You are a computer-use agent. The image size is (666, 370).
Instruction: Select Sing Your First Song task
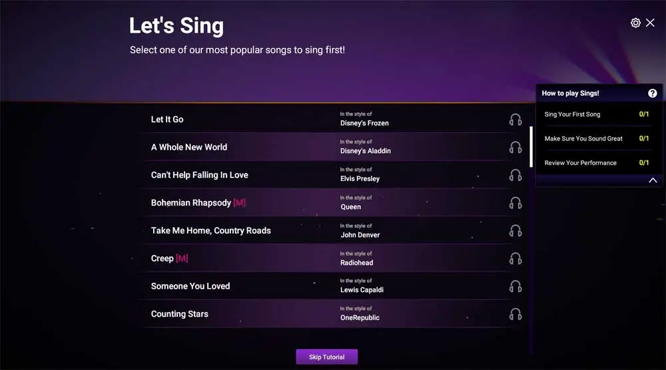click(572, 114)
